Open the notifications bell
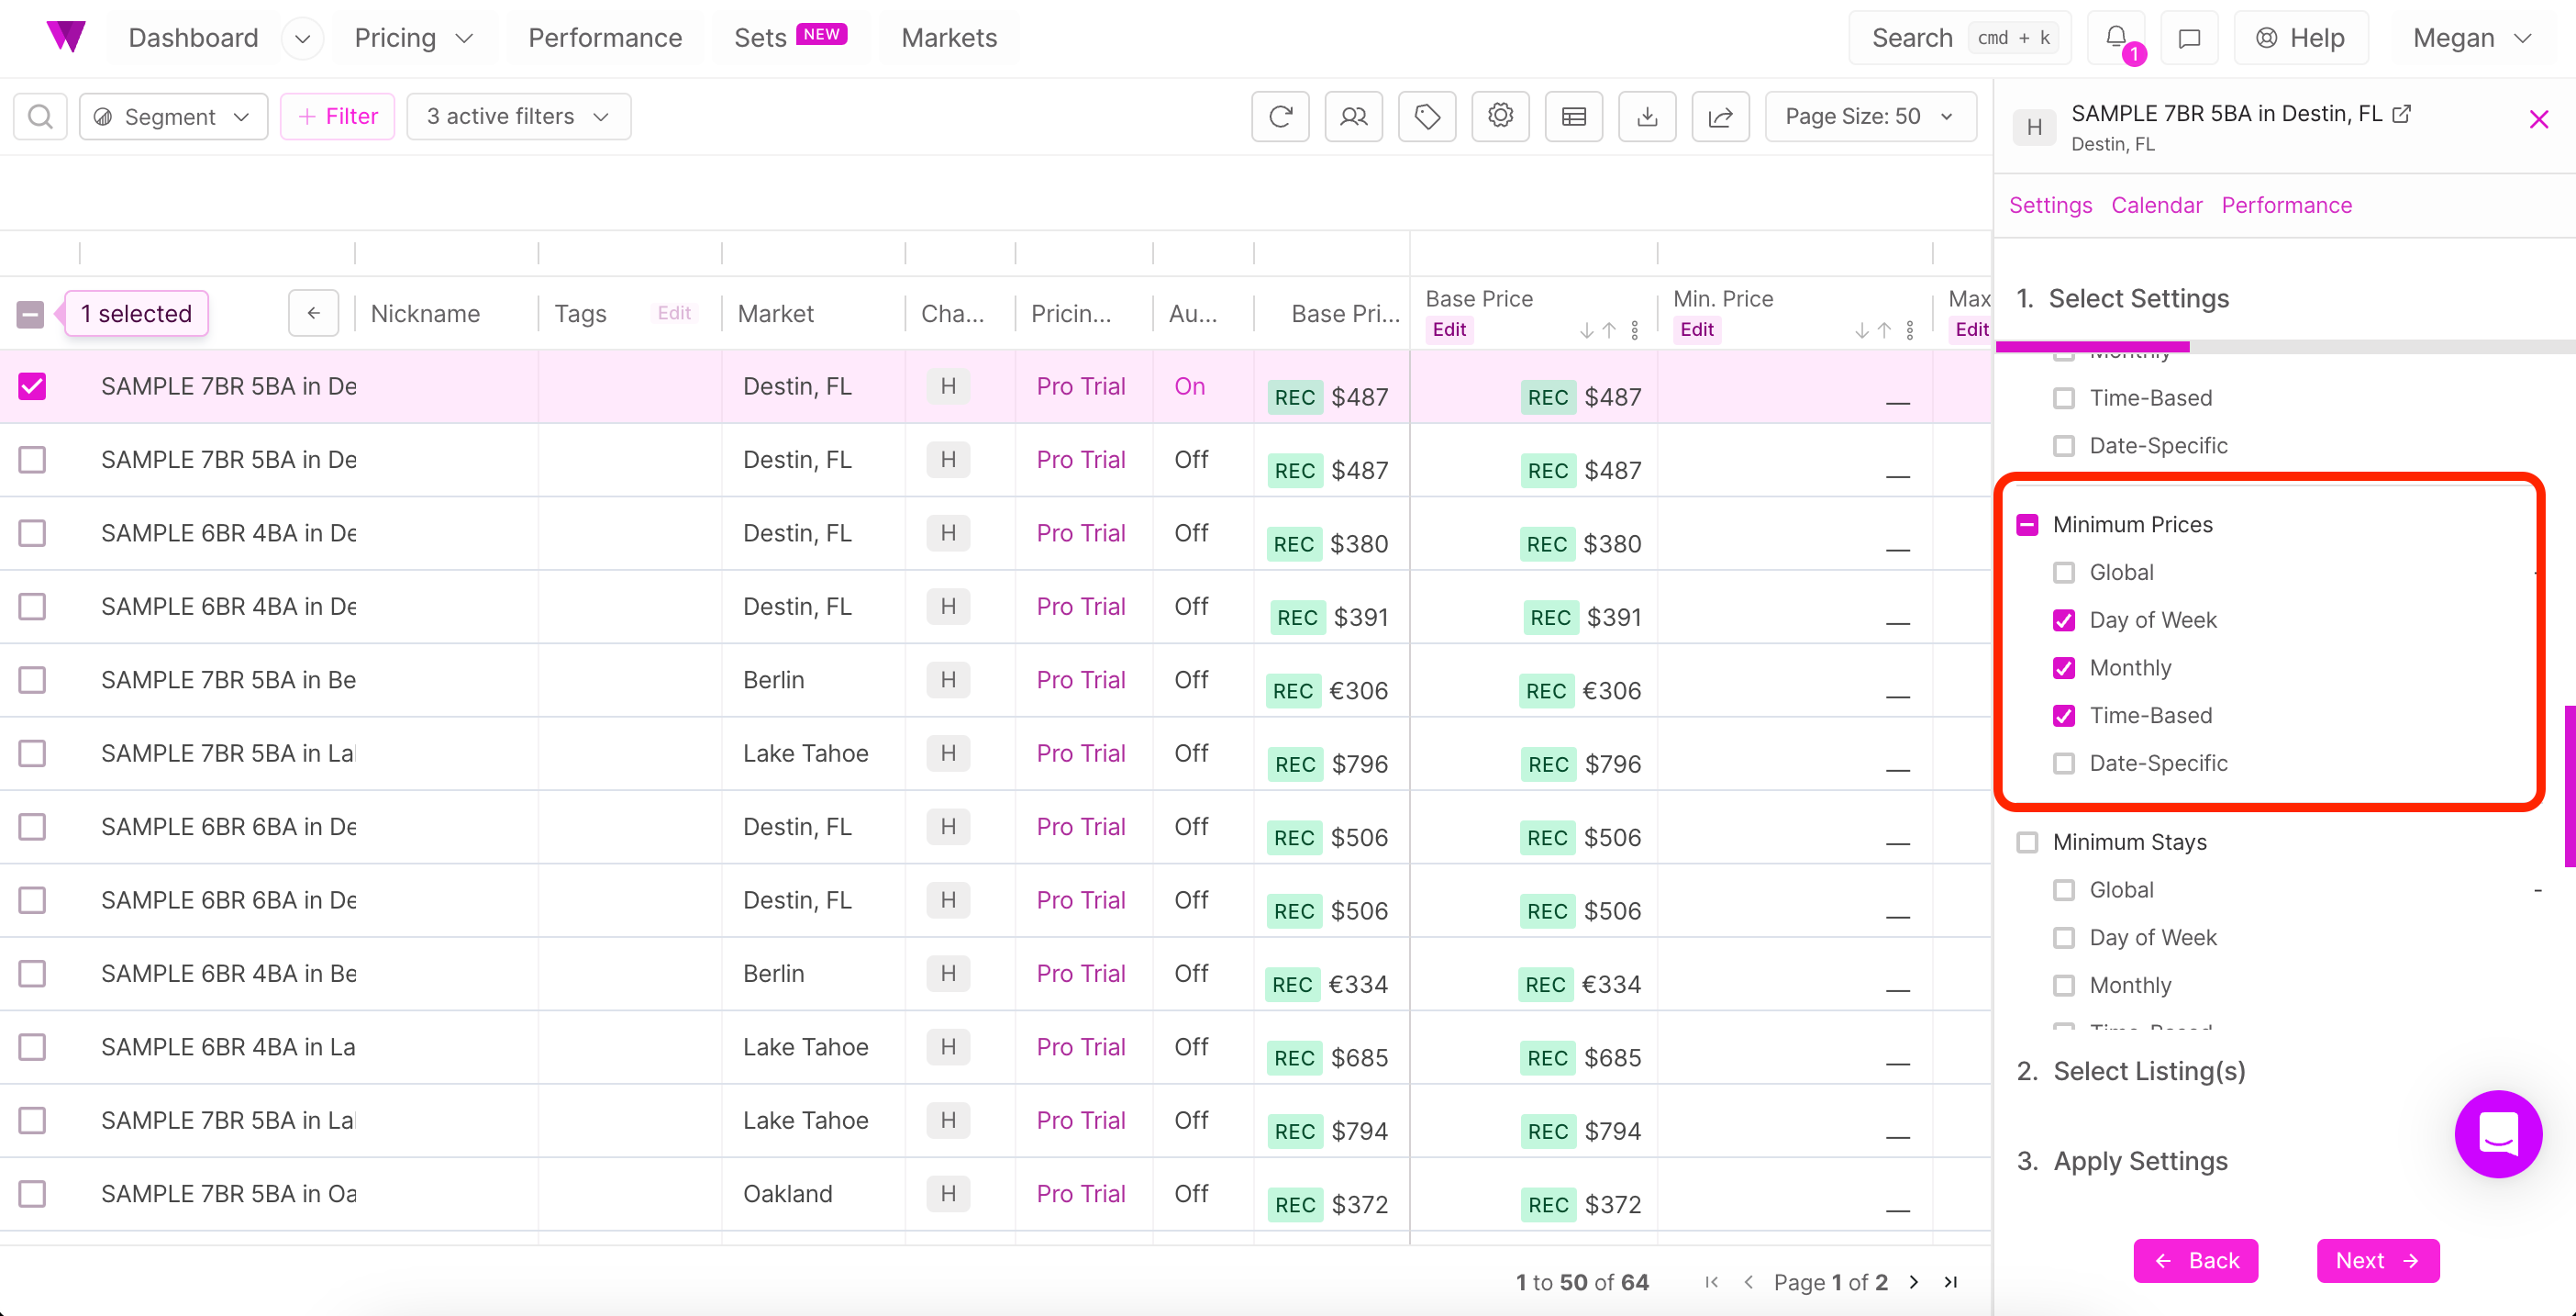Screen dimensions: 2576x1316 pyautogui.click(x=2116, y=38)
